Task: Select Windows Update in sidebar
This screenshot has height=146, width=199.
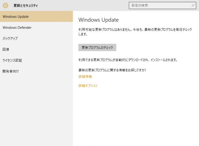Action: pyautogui.click(x=36, y=16)
